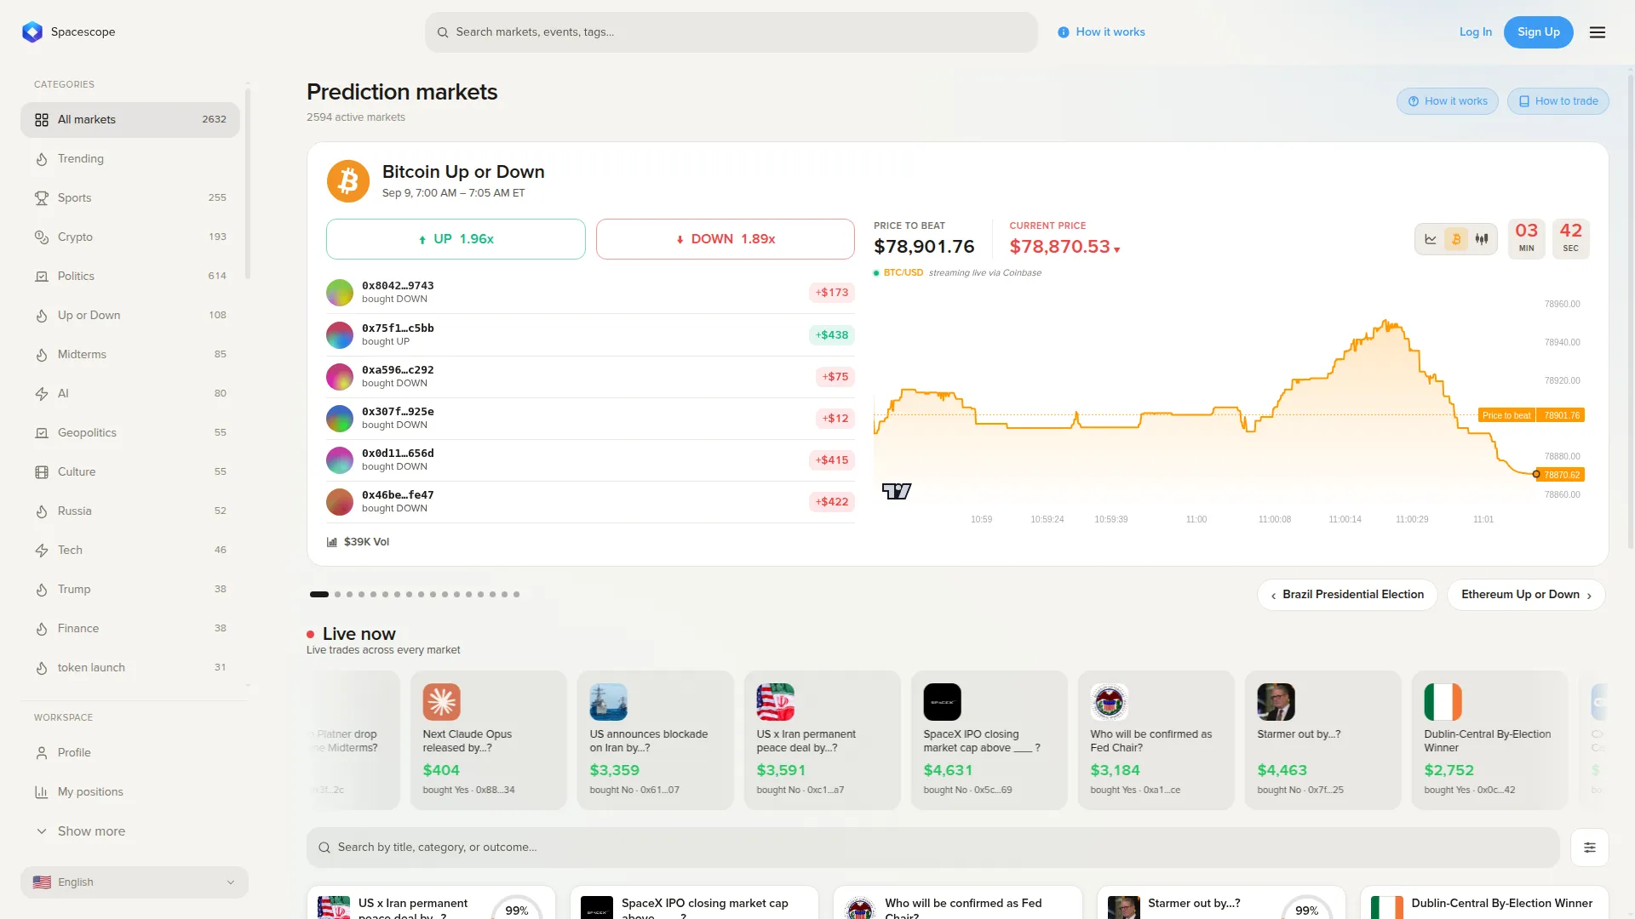Open the Trump category
The width and height of the screenshot is (1635, 919).
coord(130,590)
